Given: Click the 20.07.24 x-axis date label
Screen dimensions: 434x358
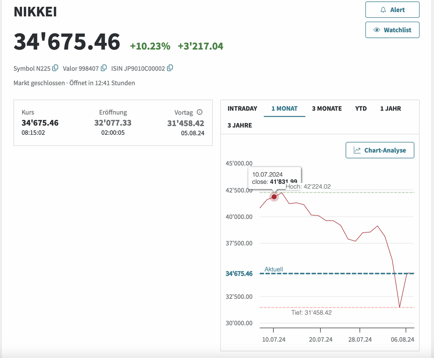Looking at the screenshot, I should [320, 339].
